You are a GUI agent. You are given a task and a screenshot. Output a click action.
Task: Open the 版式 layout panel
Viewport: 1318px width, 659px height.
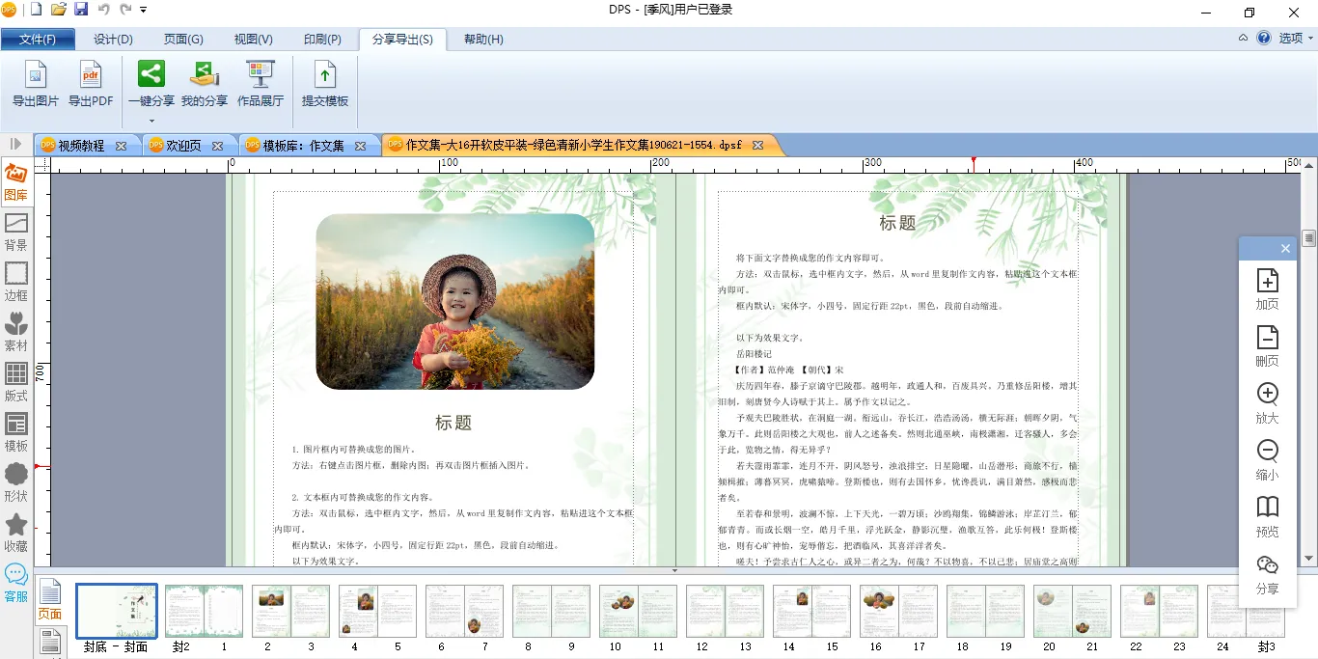click(x=15, y=382)
